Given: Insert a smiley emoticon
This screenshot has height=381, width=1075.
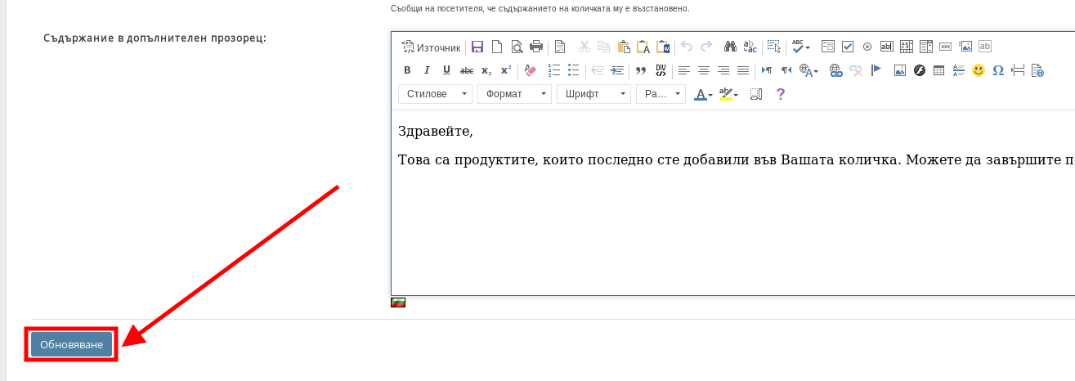Looking at the screenshot, I should point(979,70).
